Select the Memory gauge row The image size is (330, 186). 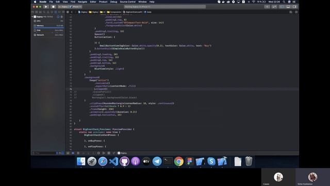(x=48, y=26)
